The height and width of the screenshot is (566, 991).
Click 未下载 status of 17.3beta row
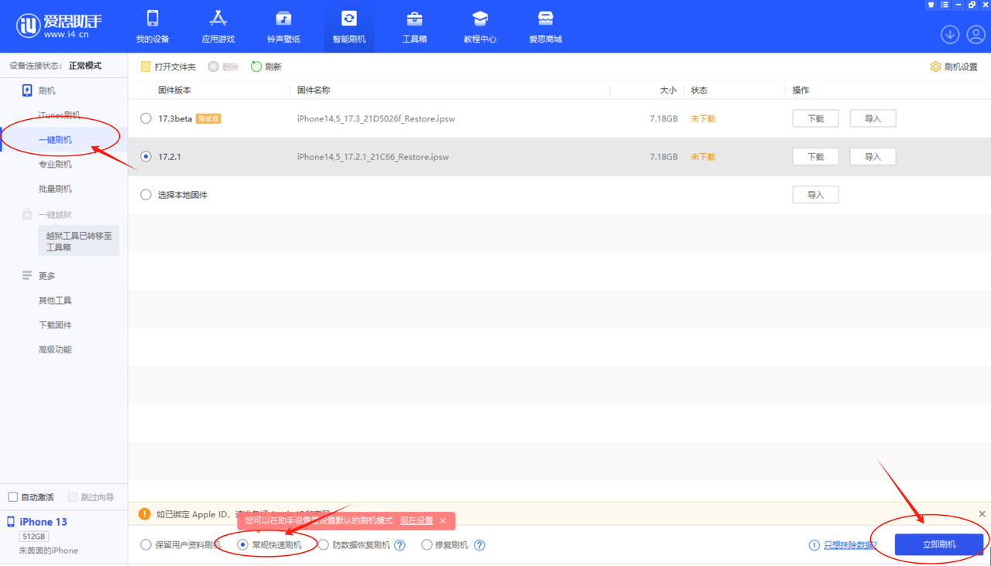click(x=703, y=119)
